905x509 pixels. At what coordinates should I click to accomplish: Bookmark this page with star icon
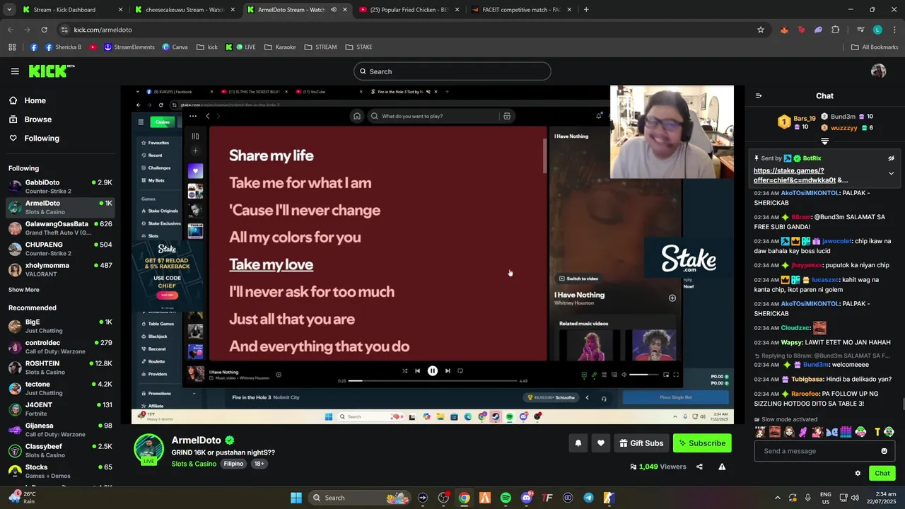(761, 30)
